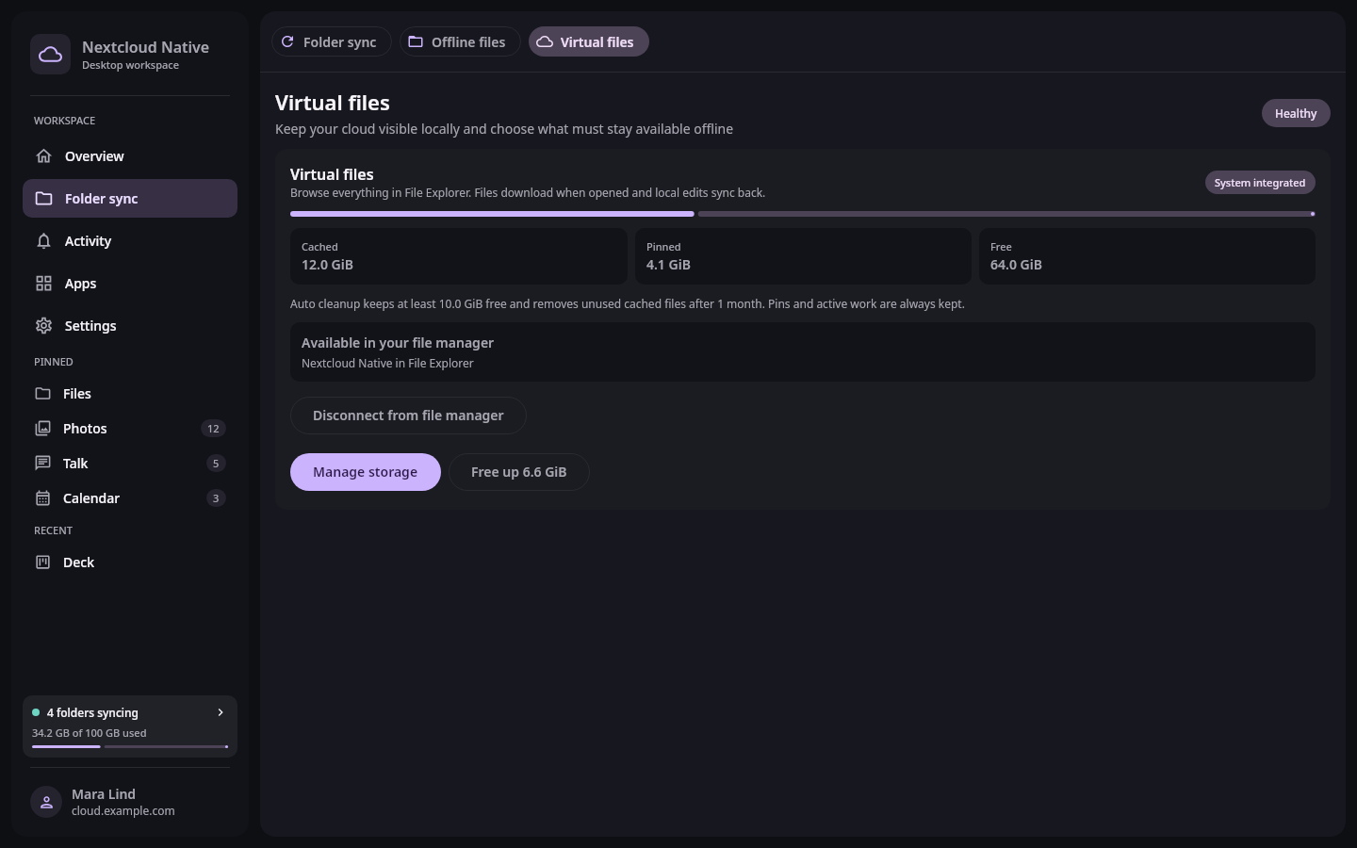Click the Files folder icon under Pinned

[x=42, y=393]
